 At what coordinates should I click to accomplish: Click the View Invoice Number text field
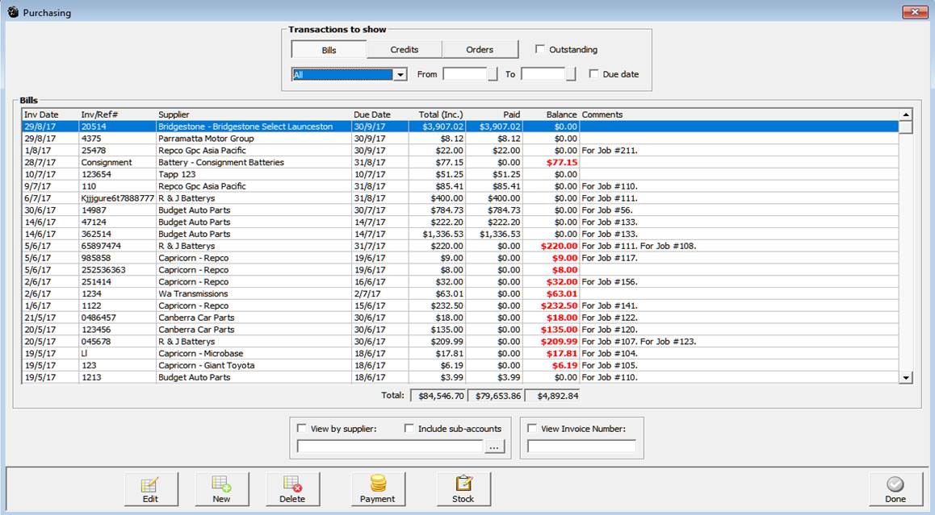(581, 446)
